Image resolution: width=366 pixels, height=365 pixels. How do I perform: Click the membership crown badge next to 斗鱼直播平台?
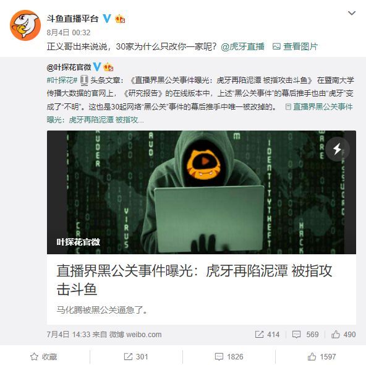[120, 19]
